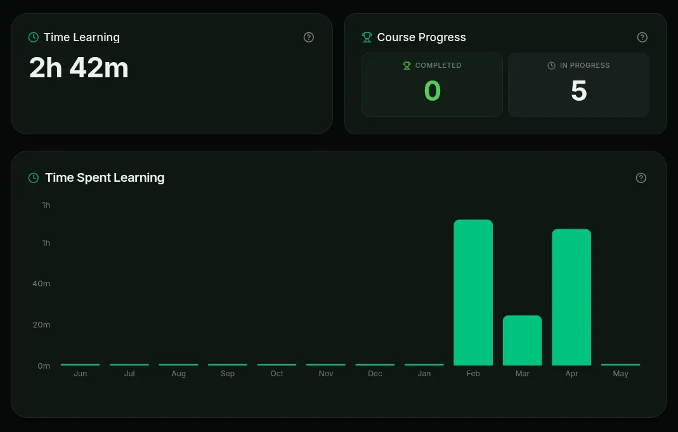
Task: Click the Feb month label
Action: (x=473, y=373)
